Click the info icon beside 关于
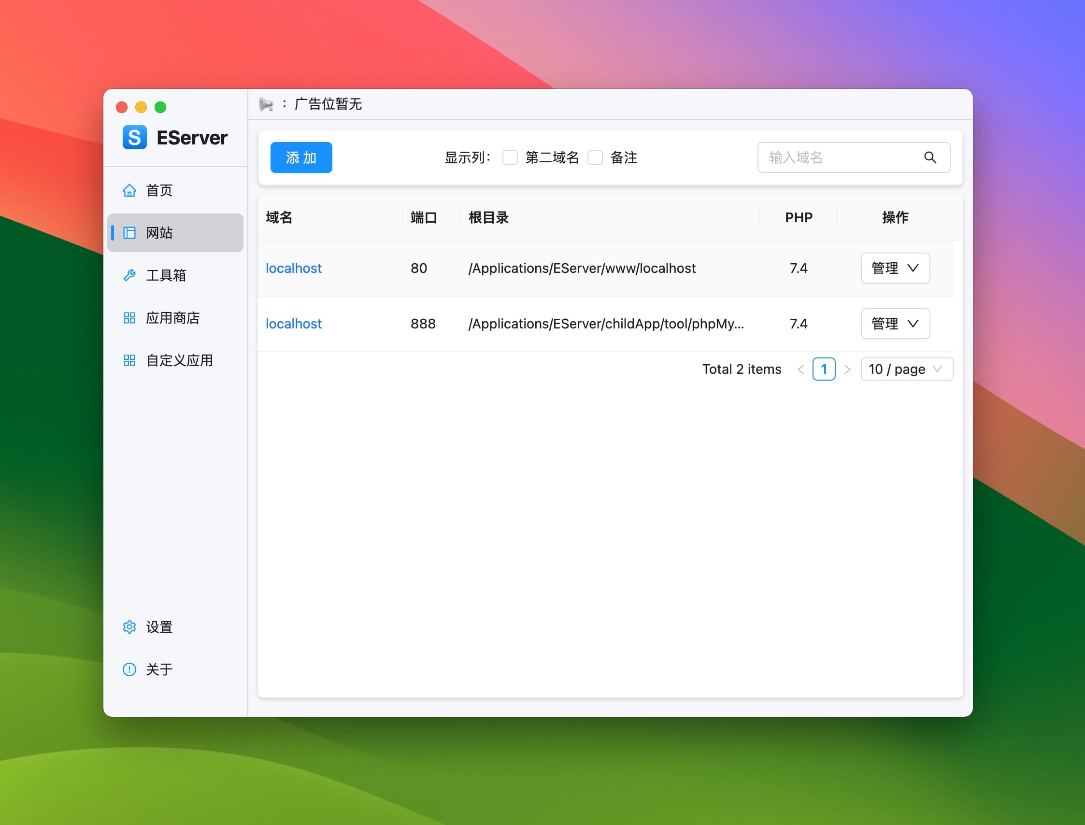This screenshot has width=1085, height=825. pyautogui.click(x=129, y=669)
